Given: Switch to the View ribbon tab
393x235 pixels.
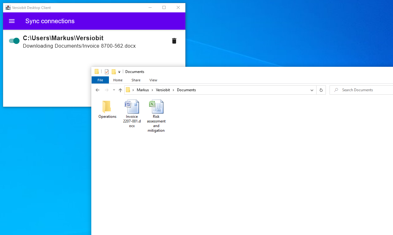Looking at the screenshot, I should click(x=153, y=80).
